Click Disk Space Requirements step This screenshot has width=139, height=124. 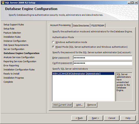click(16, 45)
